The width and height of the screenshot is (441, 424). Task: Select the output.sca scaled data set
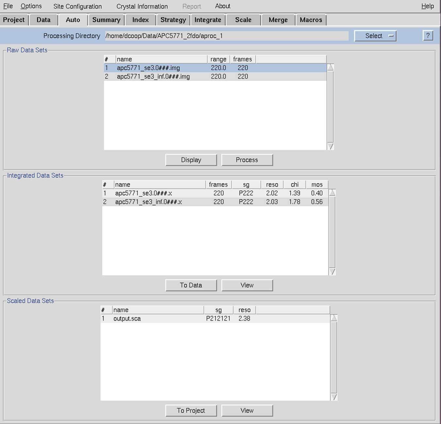pyautogui.click(x=127, y=319)
